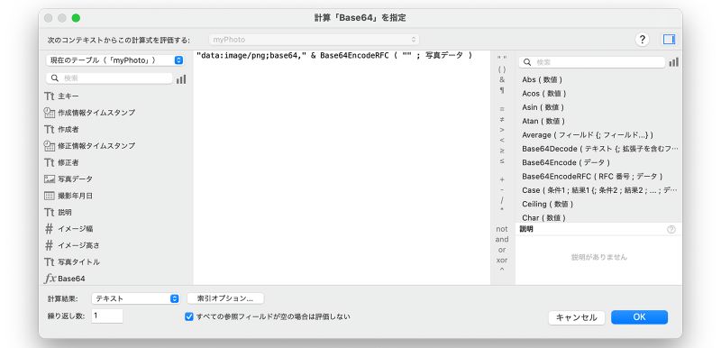The height and width of the screenshot is (348, 721).
Task: Insert the ^ power operator
Action: [502, 270]
